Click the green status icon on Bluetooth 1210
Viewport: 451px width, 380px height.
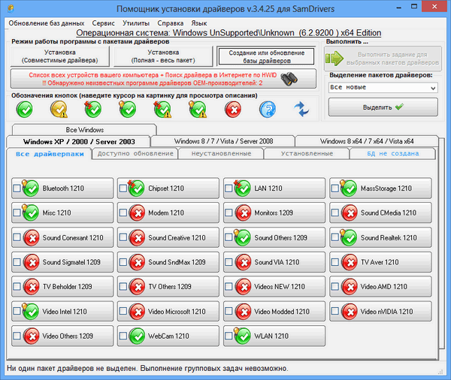click(31, 188)
